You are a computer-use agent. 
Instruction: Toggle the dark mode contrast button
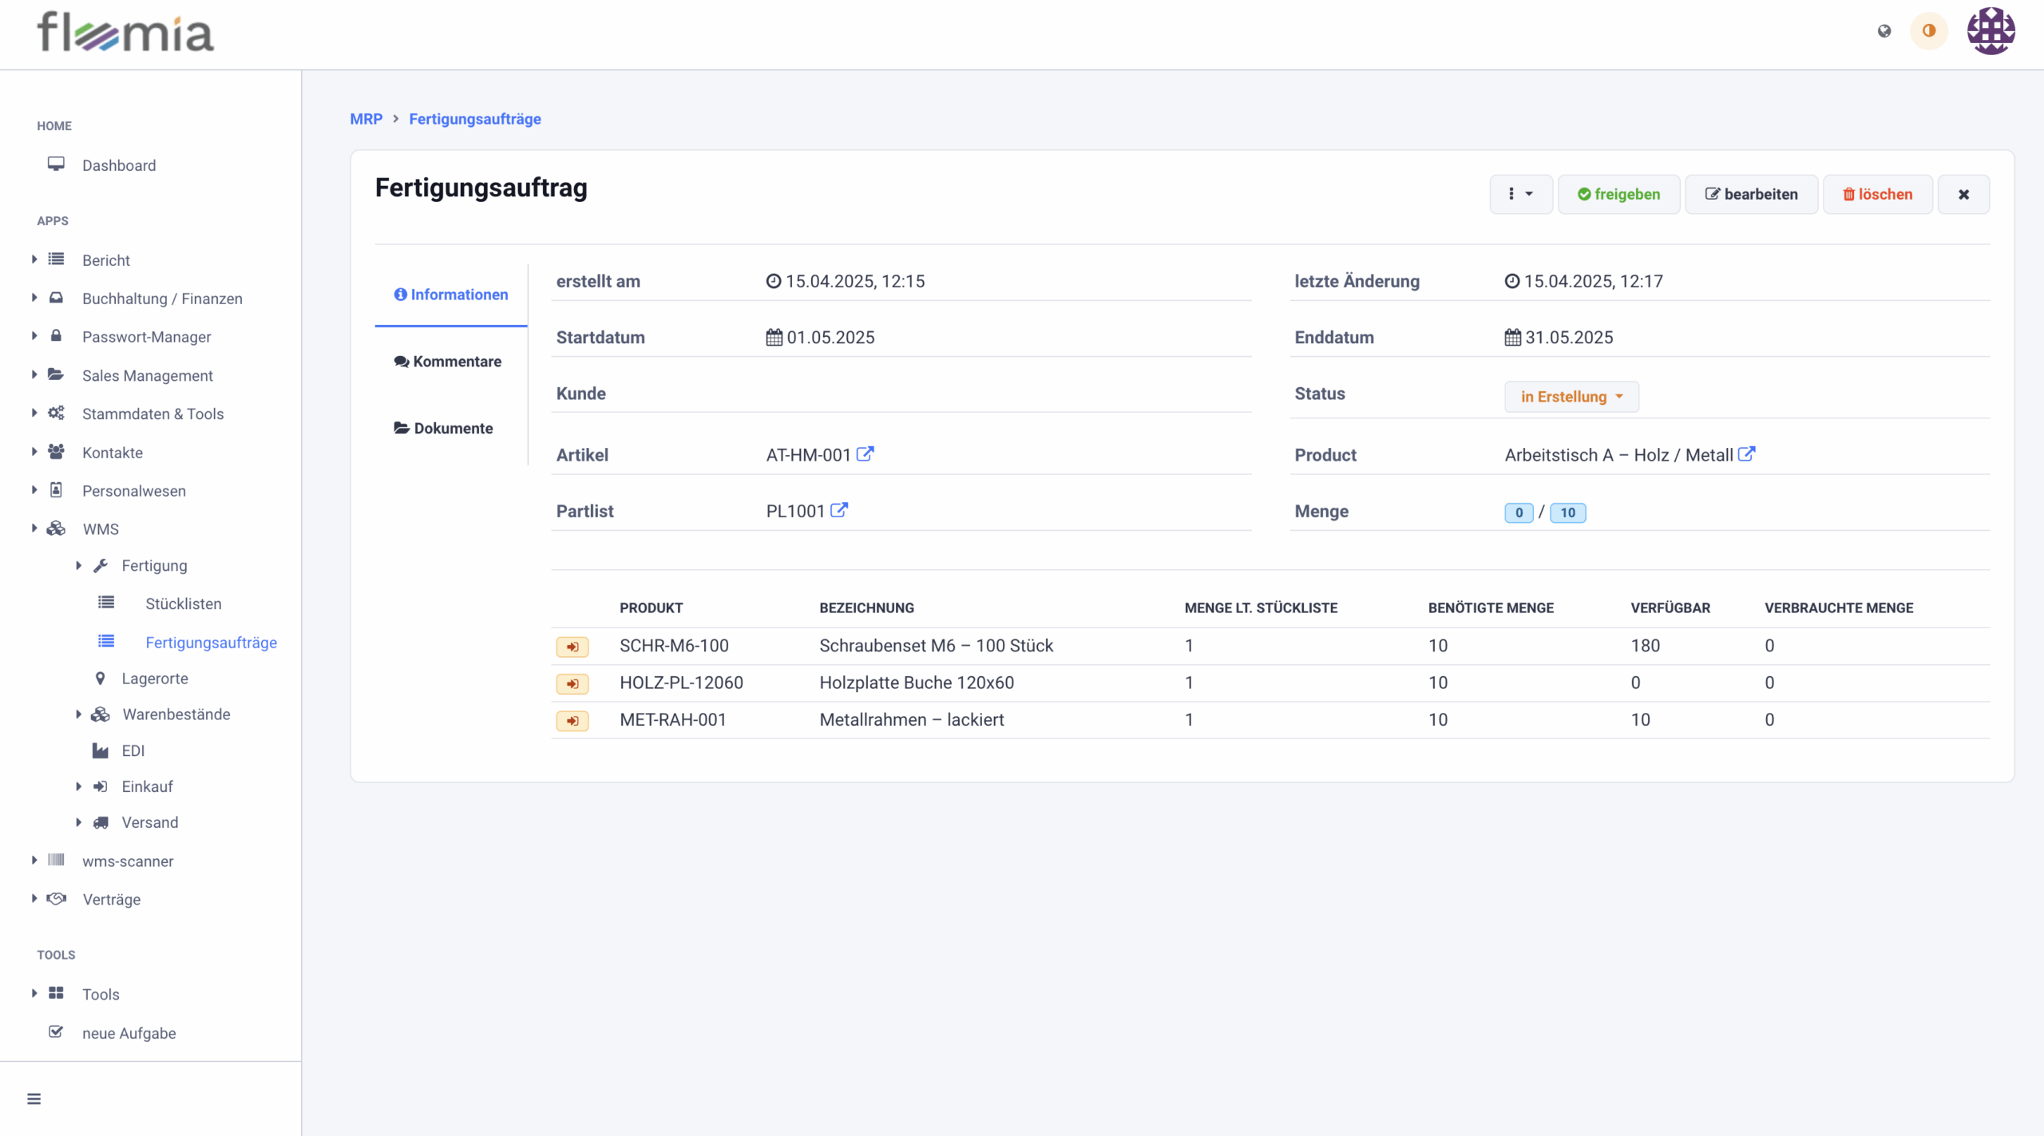tap(1929, 31)
